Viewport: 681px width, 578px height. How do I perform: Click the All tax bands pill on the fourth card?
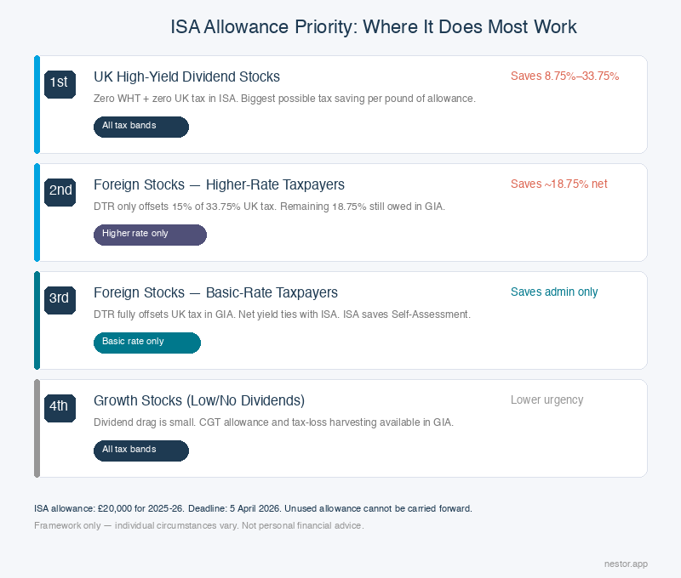(140, 450)
